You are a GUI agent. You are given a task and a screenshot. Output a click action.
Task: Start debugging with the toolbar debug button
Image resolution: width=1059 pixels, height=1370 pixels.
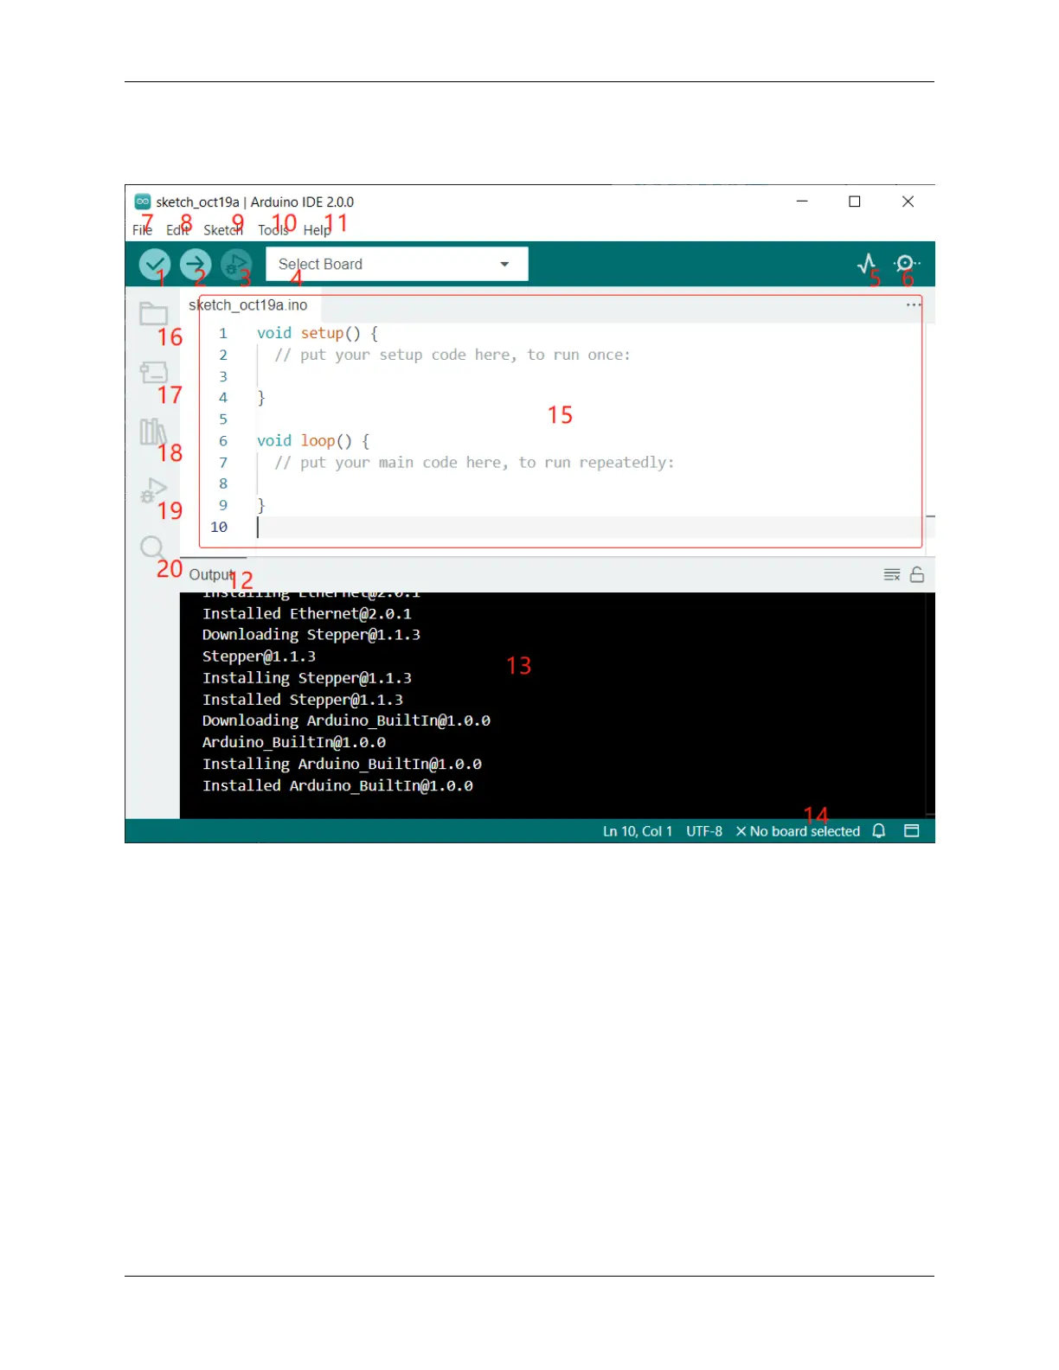[x=236, y=265]
